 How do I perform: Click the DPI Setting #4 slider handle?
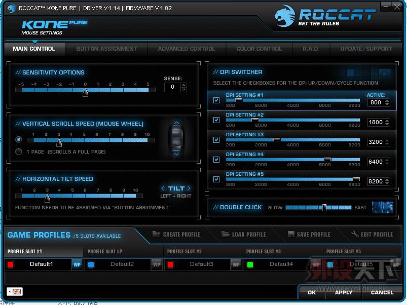(327, 159)
